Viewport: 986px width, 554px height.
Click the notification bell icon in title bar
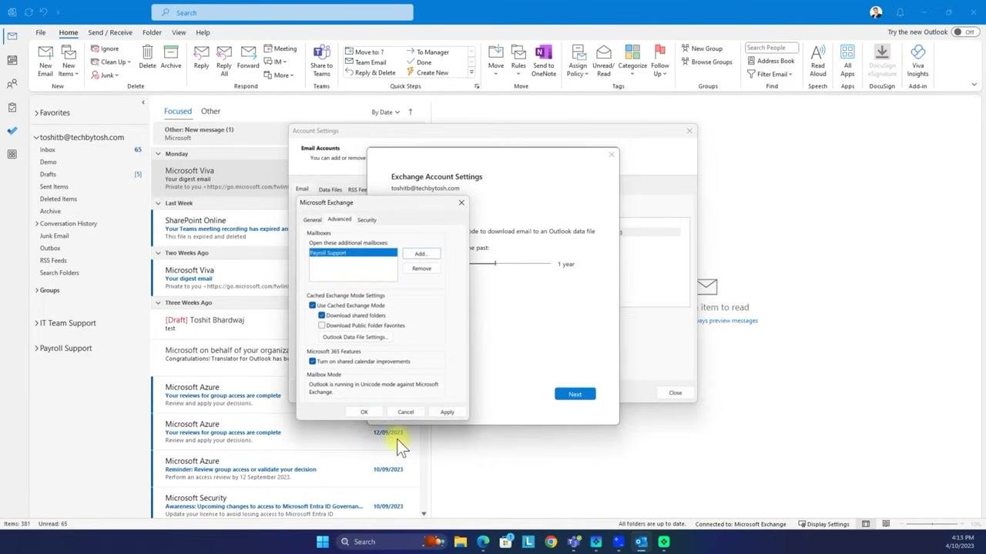tap(900, 12)
